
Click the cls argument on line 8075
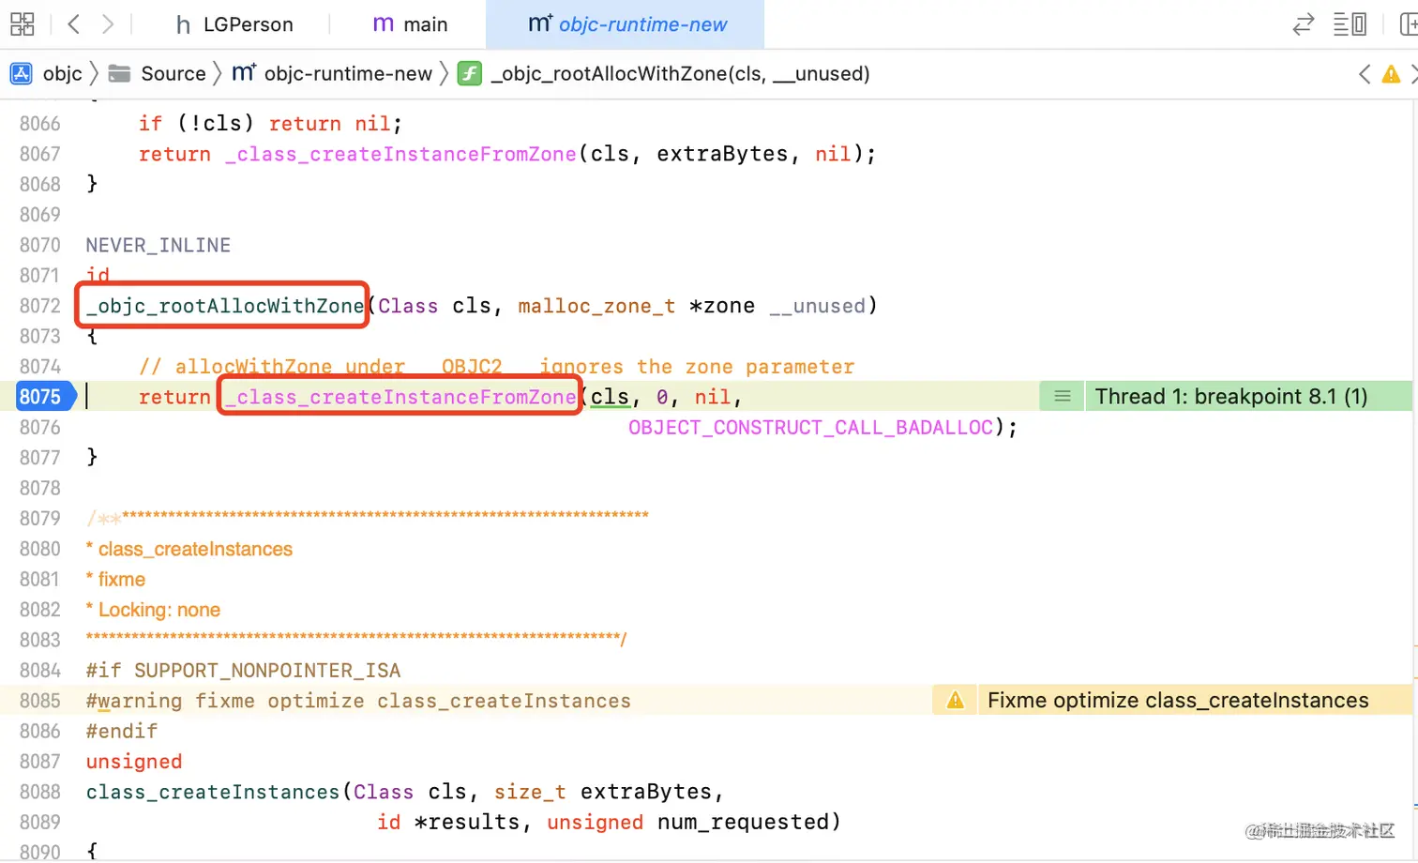tap(610, 397)
